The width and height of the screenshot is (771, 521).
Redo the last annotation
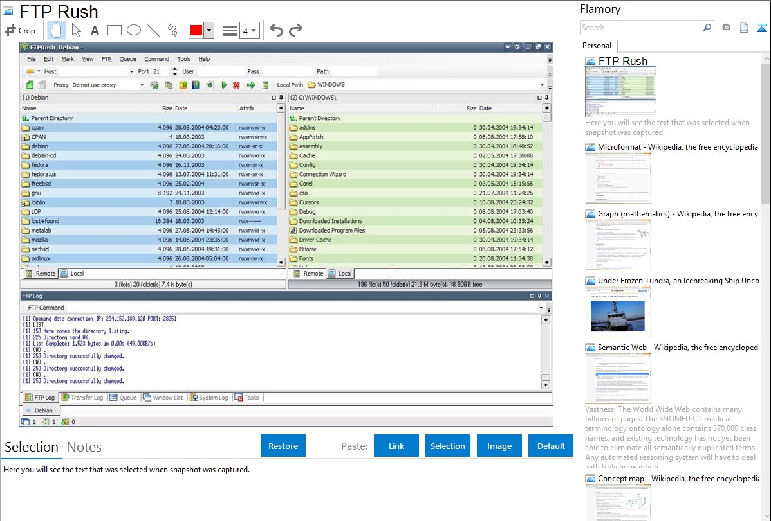click(295, 30)
